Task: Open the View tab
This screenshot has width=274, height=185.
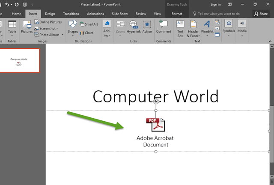Action: (158, 14)
